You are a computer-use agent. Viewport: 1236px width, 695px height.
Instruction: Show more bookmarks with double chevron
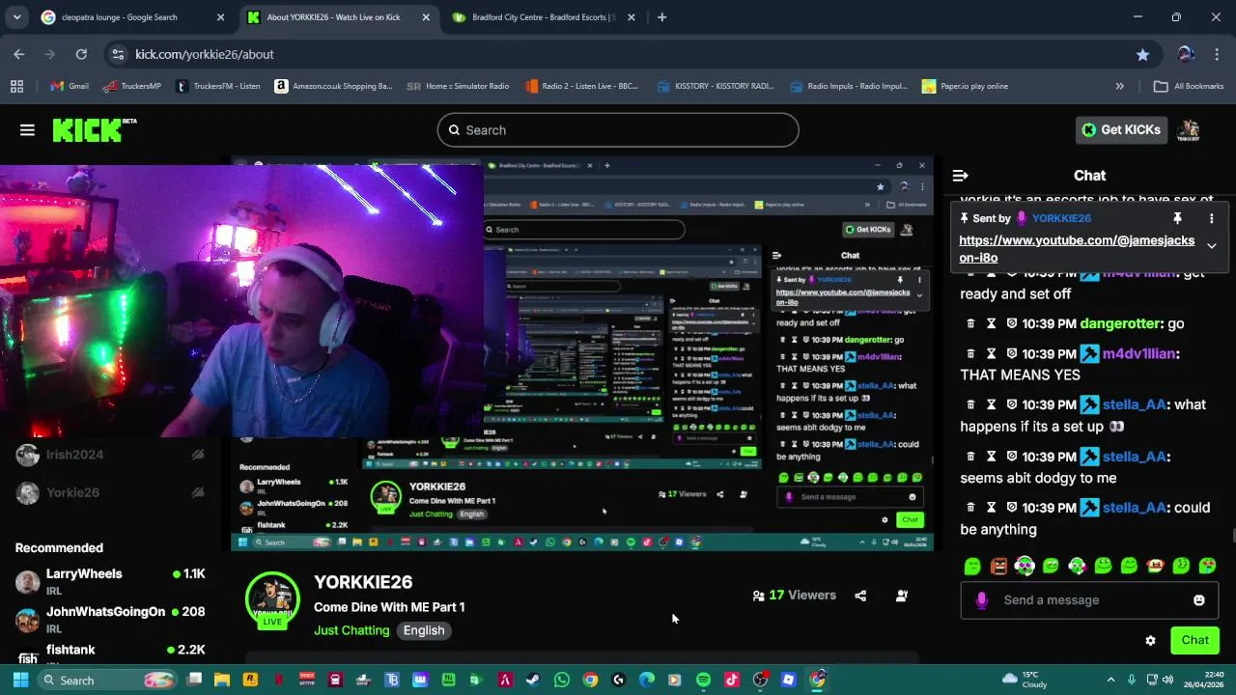[1119, 86]
